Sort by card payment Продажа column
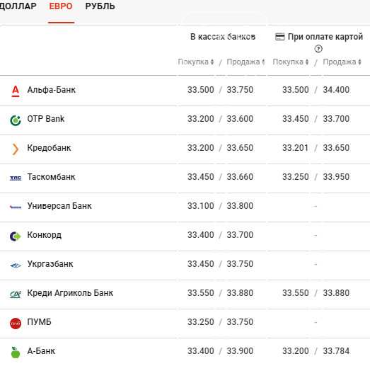 (342, 62)
